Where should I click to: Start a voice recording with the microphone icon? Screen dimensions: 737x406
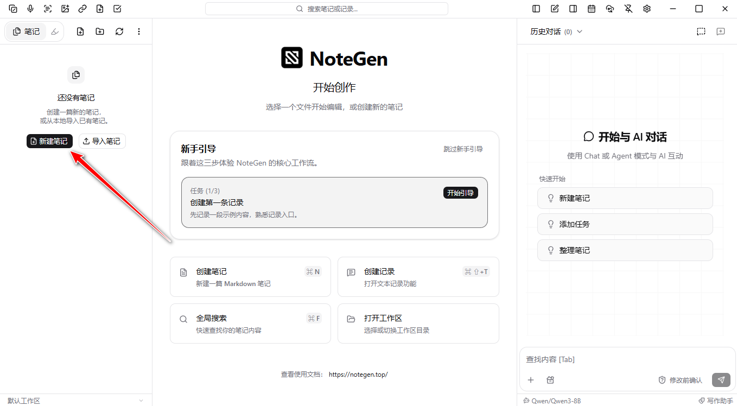(x=30, y=9)
